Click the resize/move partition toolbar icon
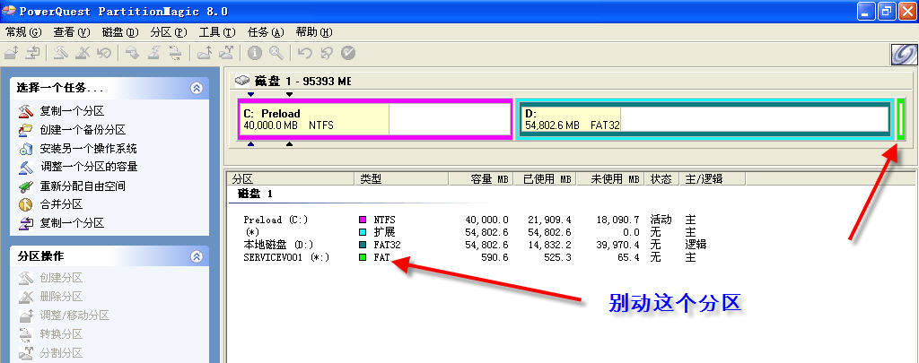Image resolution: width=919 pixels, height=363 pixels. [x=11, y=53]
